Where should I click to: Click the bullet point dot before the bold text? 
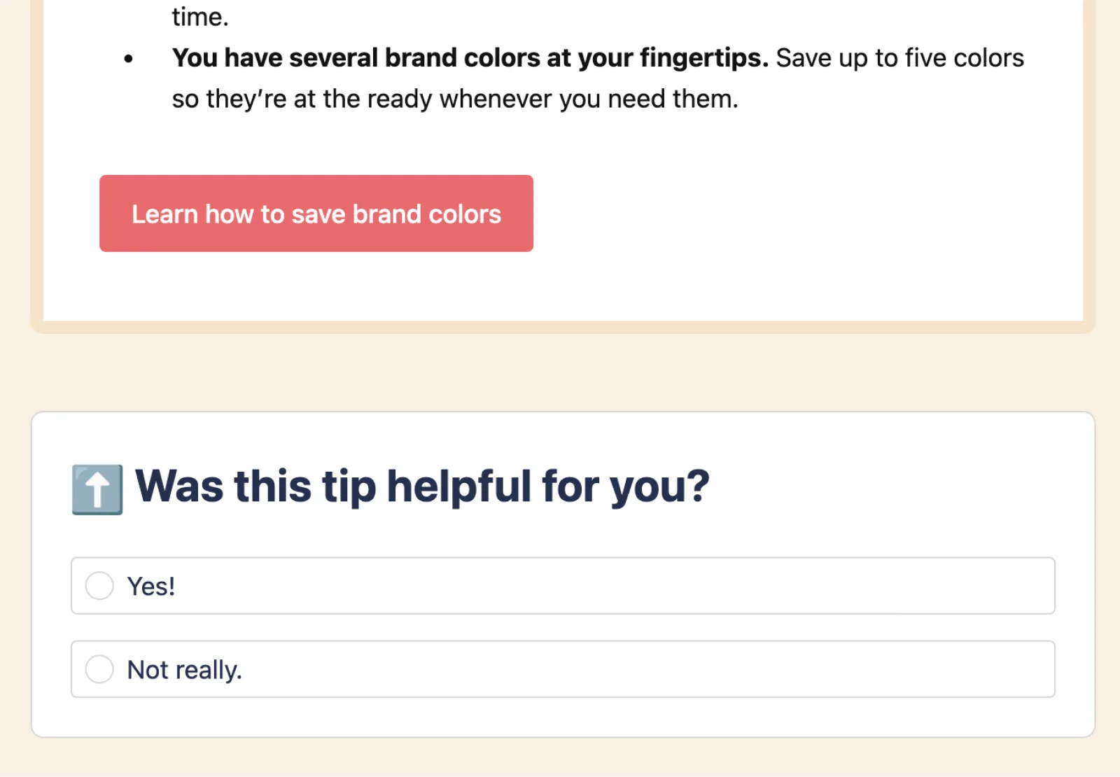(128, 59)
